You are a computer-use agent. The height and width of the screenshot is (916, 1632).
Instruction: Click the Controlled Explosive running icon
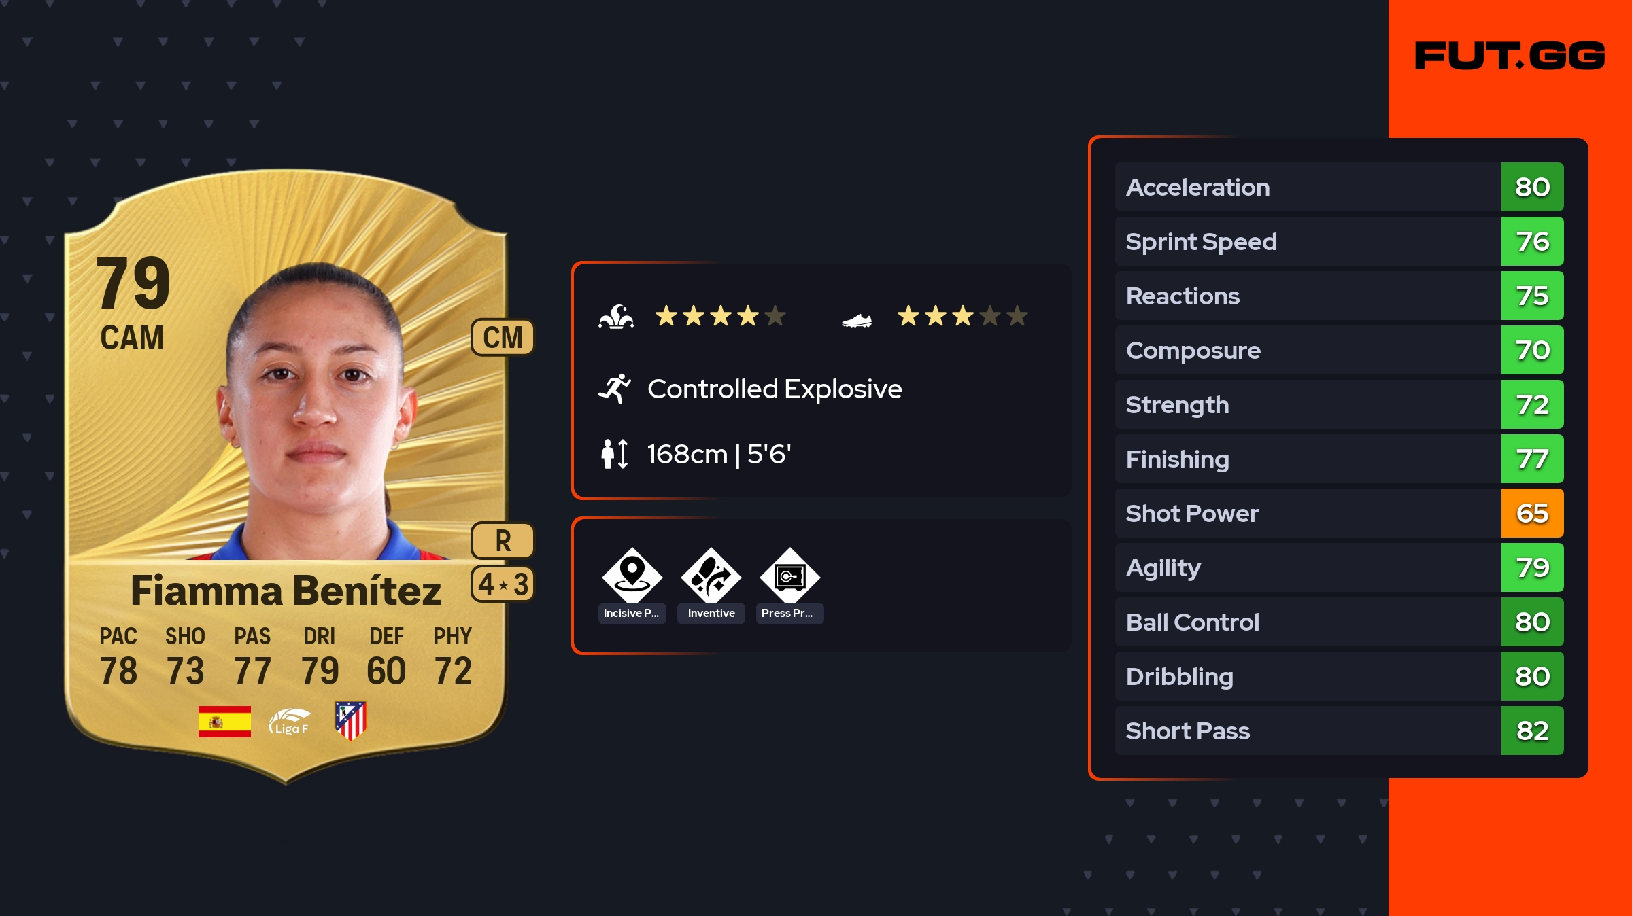pos(615,389)
